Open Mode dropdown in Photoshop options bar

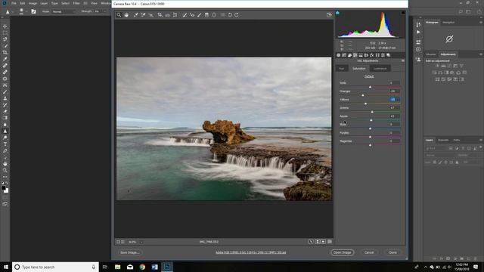click(64, 11)
